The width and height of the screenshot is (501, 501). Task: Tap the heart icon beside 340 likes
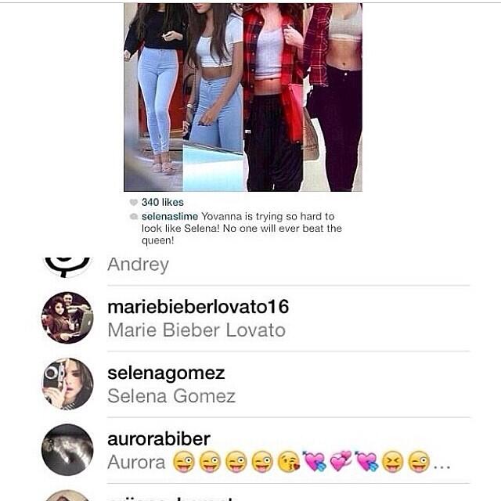tap(134, 202)
